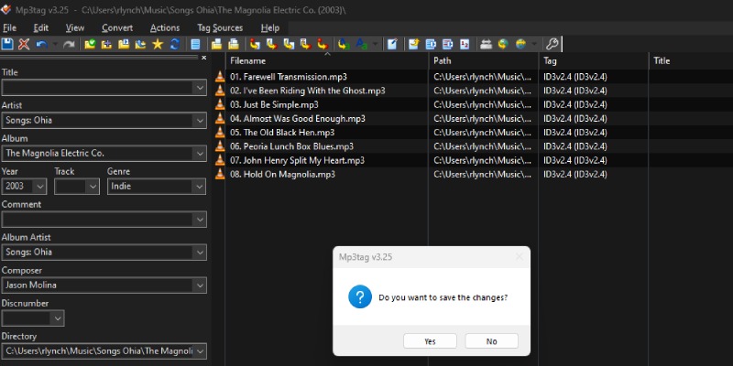Open the Actions menu

coord(165,28)
